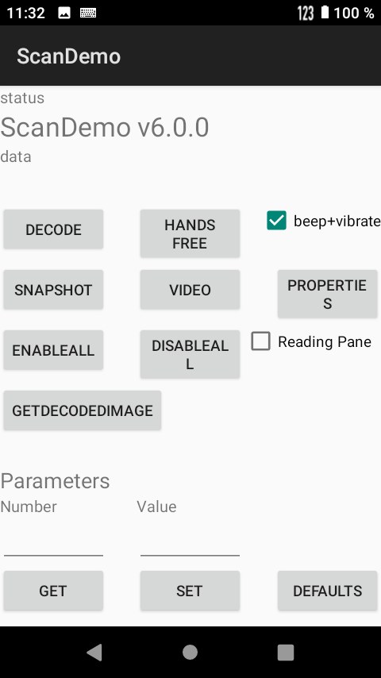Open the PROPERTIES button

(x=327, y=294)
